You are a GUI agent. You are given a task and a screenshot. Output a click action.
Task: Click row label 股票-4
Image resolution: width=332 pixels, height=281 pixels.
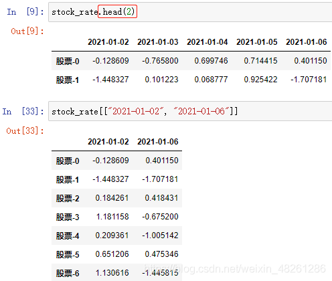(x=68, y=236)
